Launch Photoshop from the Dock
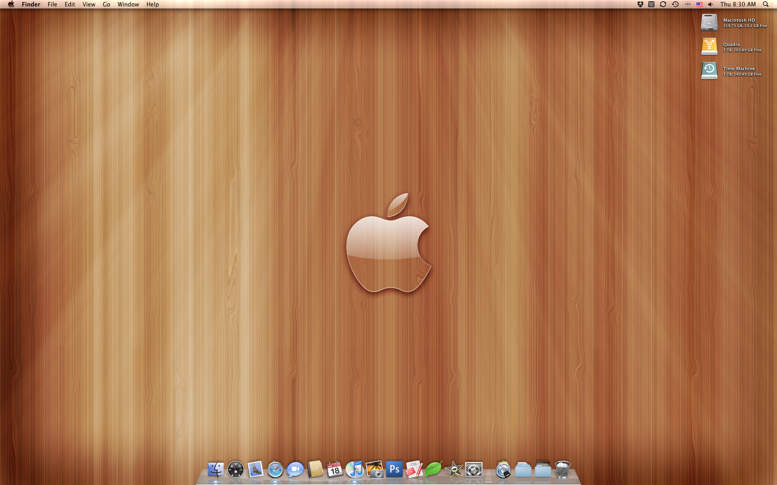The image size is (777, 485). (x=395, y=470)
